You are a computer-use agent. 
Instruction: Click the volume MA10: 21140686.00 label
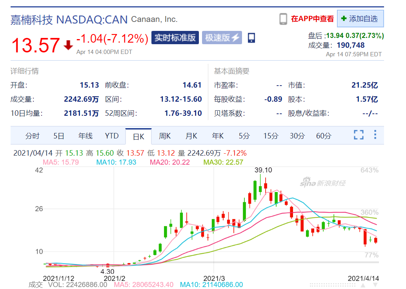click(211, 285)
